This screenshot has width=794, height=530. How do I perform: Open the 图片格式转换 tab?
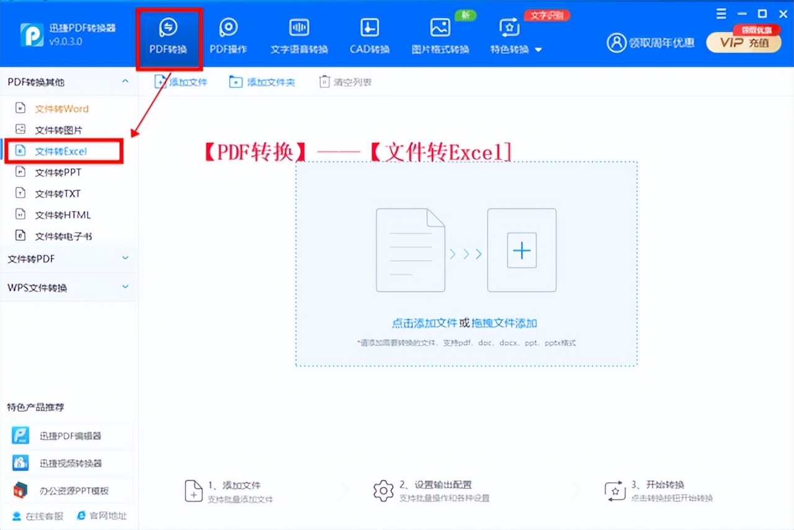coord(440,36)
